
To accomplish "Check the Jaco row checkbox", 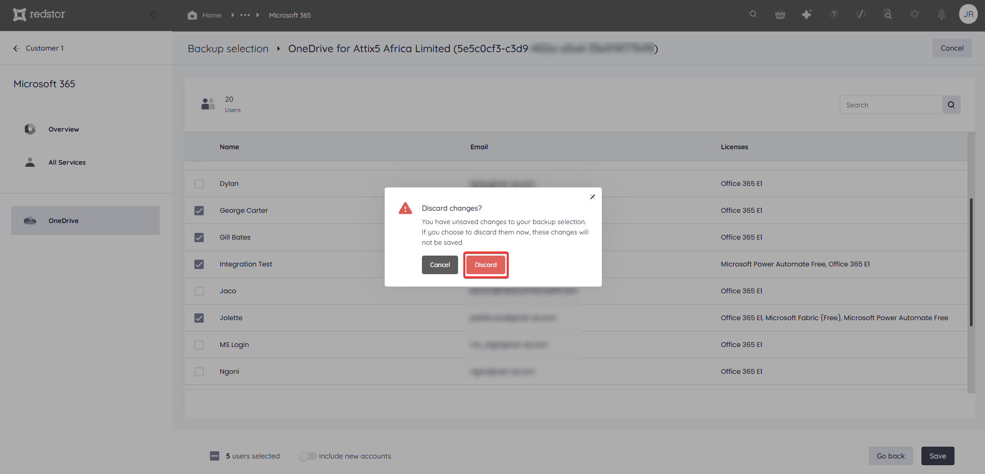I will pyautogui.click(x=199, y=291).
